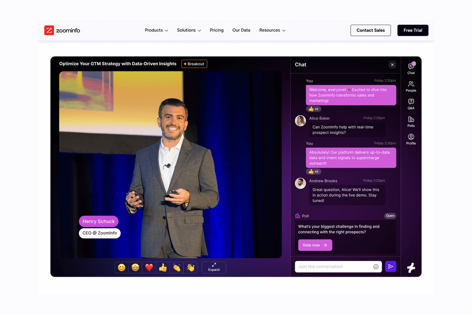Click thumbs up 49 under Absolutely message
Screen dimensions: 472x315
[x=313, y=171]
